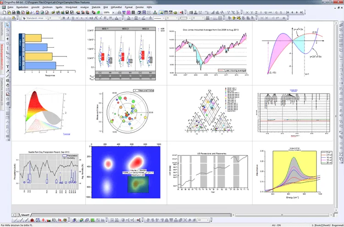Click the Set as X column icon

247,12
